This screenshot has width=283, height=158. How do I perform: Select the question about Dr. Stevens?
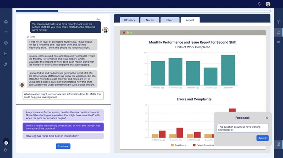click(63, 127)
